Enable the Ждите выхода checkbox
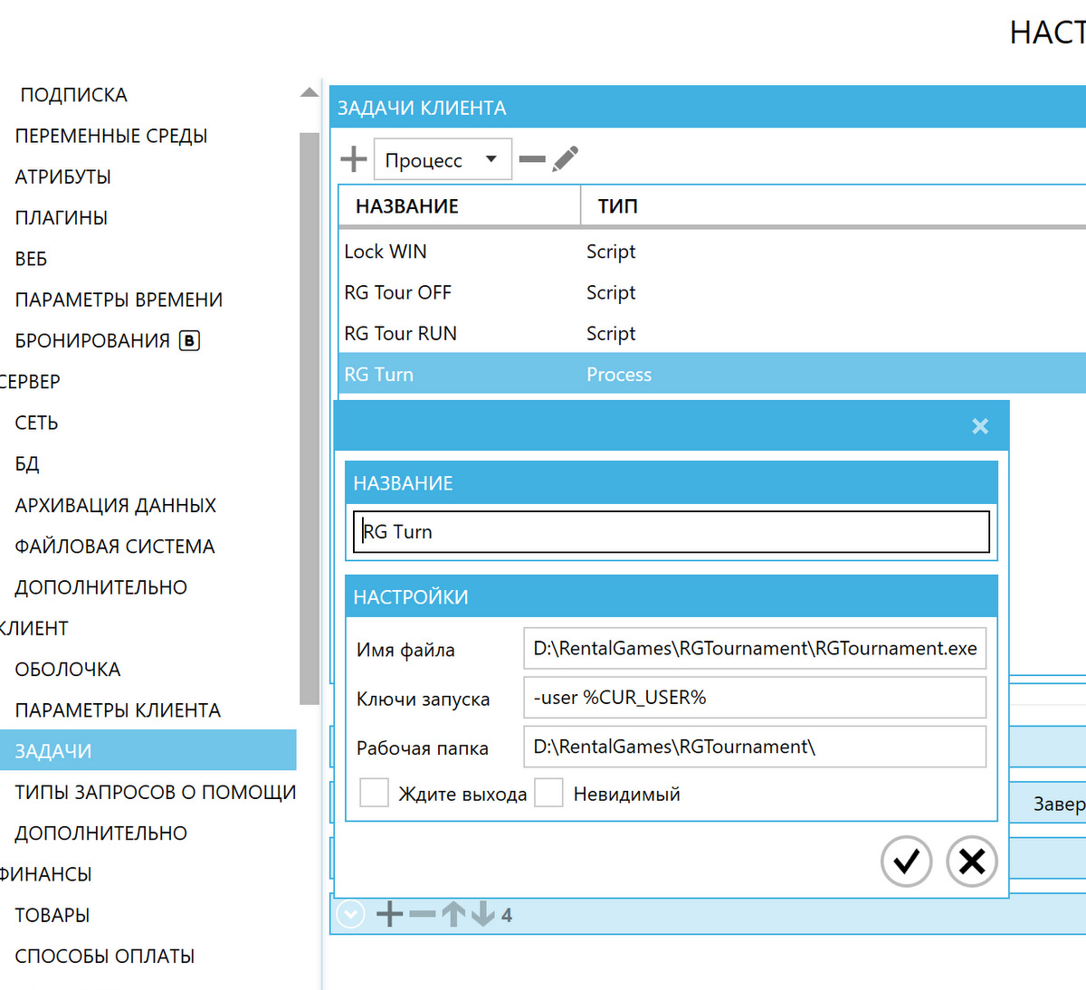1086x990 pixels. tap(374, 794)
